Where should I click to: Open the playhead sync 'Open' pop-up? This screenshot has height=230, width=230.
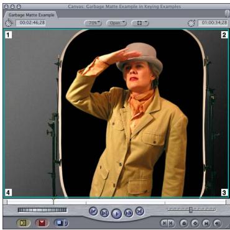(116, 23)
